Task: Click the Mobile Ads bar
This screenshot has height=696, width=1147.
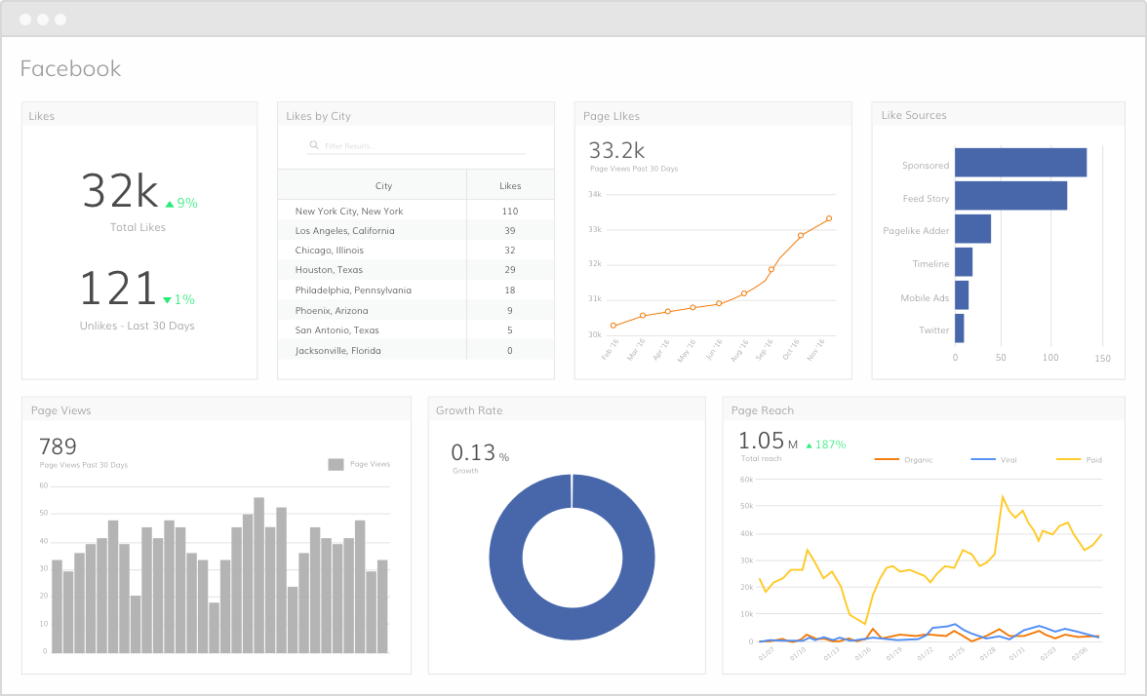Action: tap(962, 295)
